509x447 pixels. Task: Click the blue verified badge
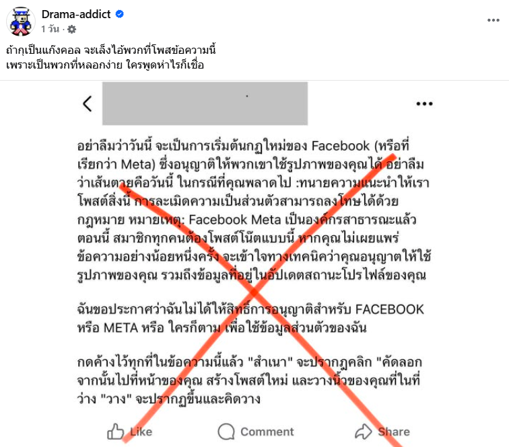119,14
